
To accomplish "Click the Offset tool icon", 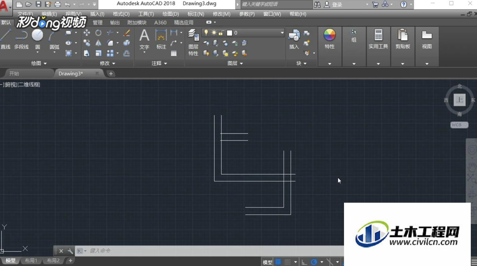I will 126,53.
